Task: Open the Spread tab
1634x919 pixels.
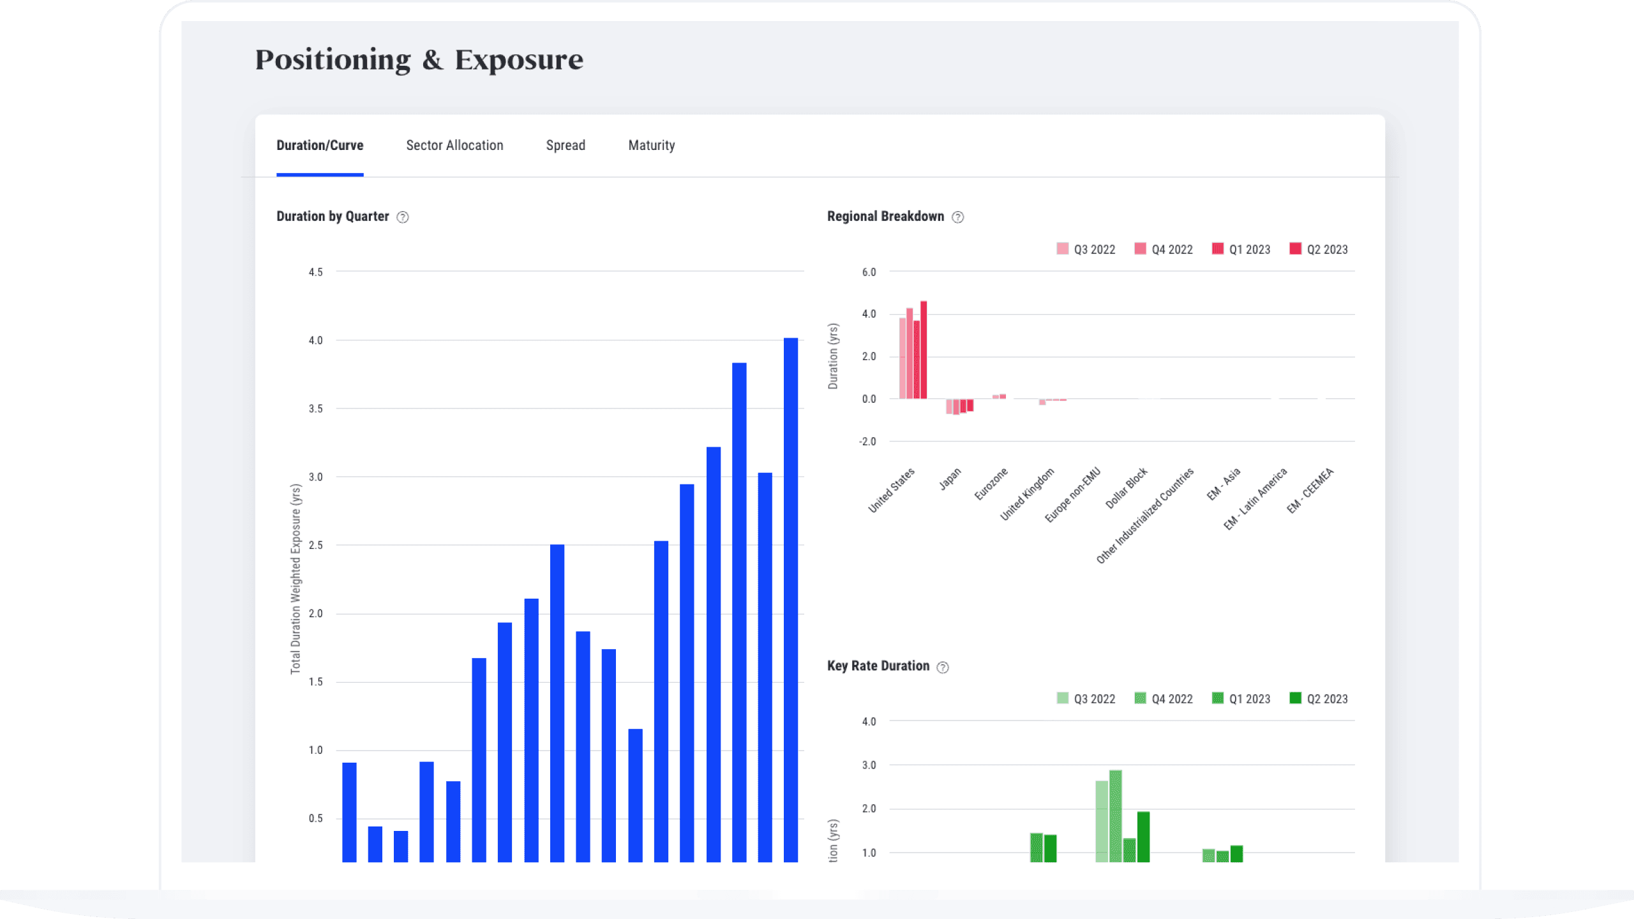Action: click(566, 146)
